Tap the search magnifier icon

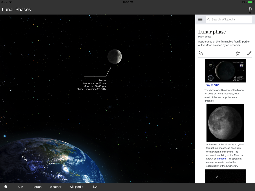(209, 19)
